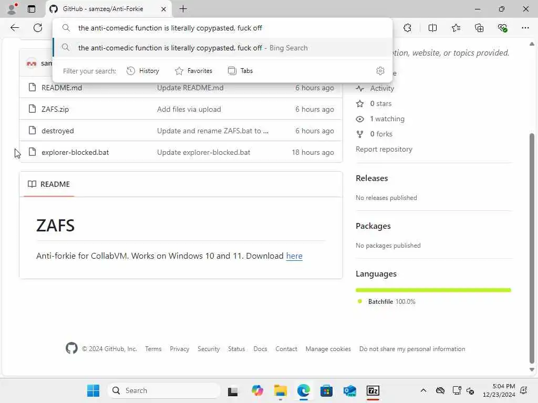Click Report repository link
538x403 pixels.
point(384,150)
